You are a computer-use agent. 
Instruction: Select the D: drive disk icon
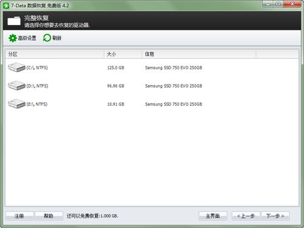[x=16, y=86]
